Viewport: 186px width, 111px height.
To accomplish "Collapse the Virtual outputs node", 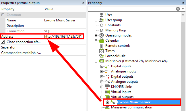I will (x=102, y=97).
